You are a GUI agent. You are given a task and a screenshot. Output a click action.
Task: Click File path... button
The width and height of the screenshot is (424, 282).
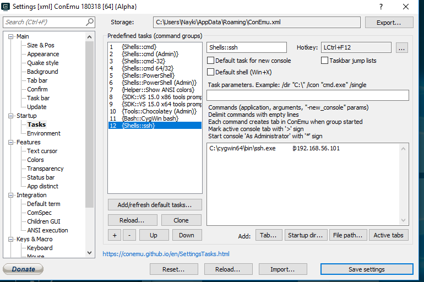(x=348, y=235)
